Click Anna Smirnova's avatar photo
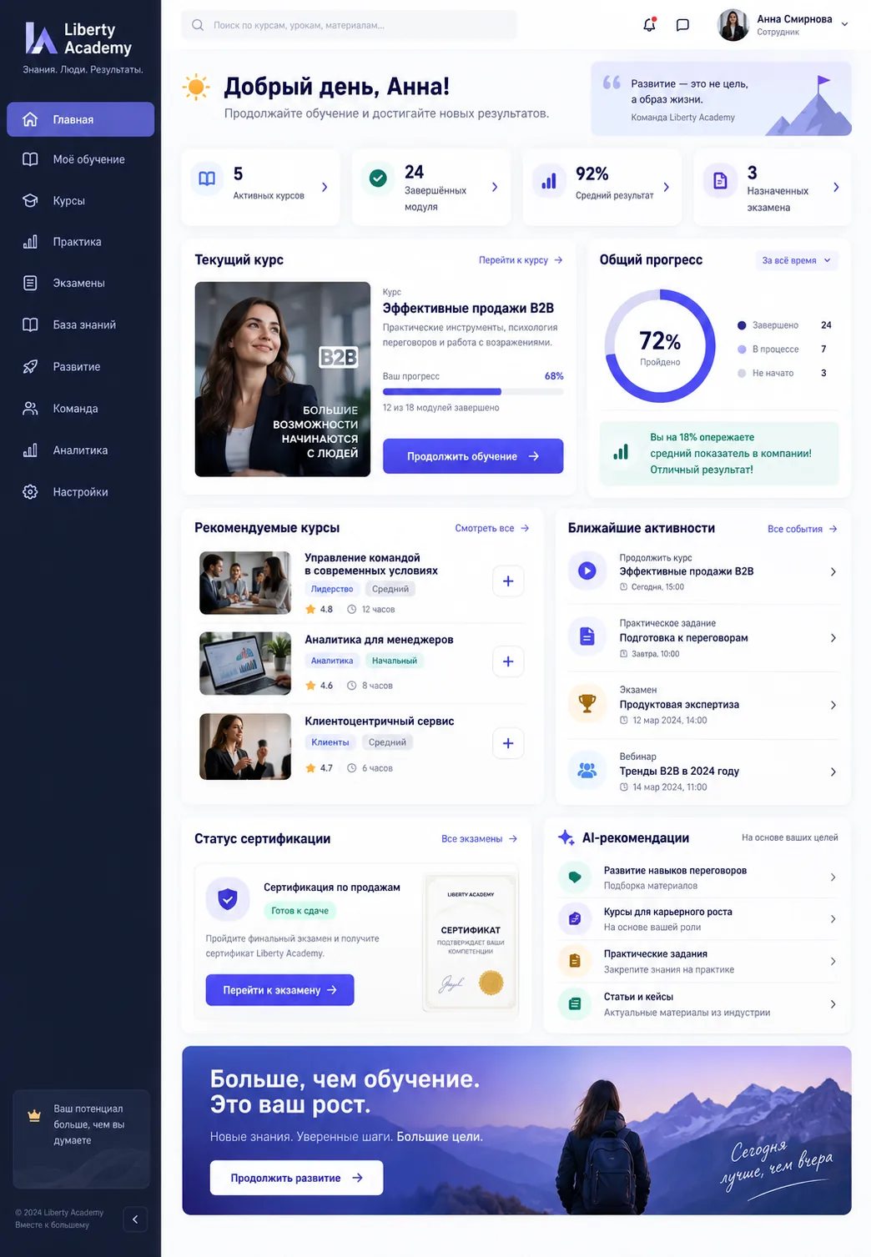 tap(733, 25)
